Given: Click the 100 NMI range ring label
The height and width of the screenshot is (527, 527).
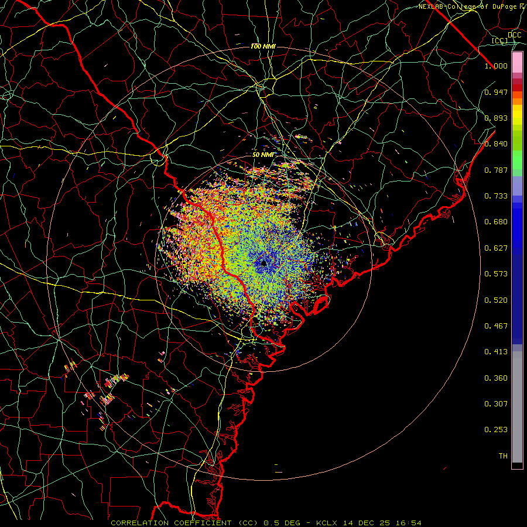Looking at the screenshot, I should (x=263, y=46).
